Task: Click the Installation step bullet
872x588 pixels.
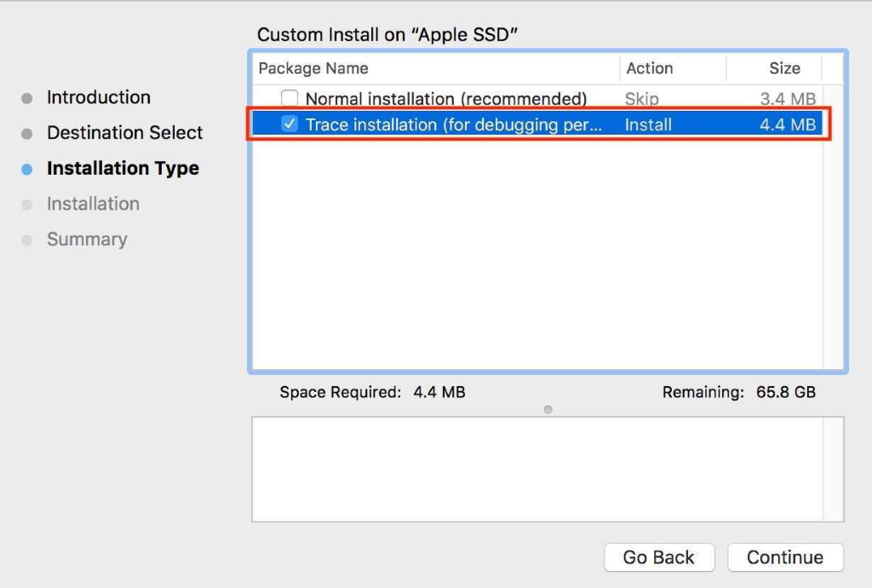Action: [x=27, y=204]
